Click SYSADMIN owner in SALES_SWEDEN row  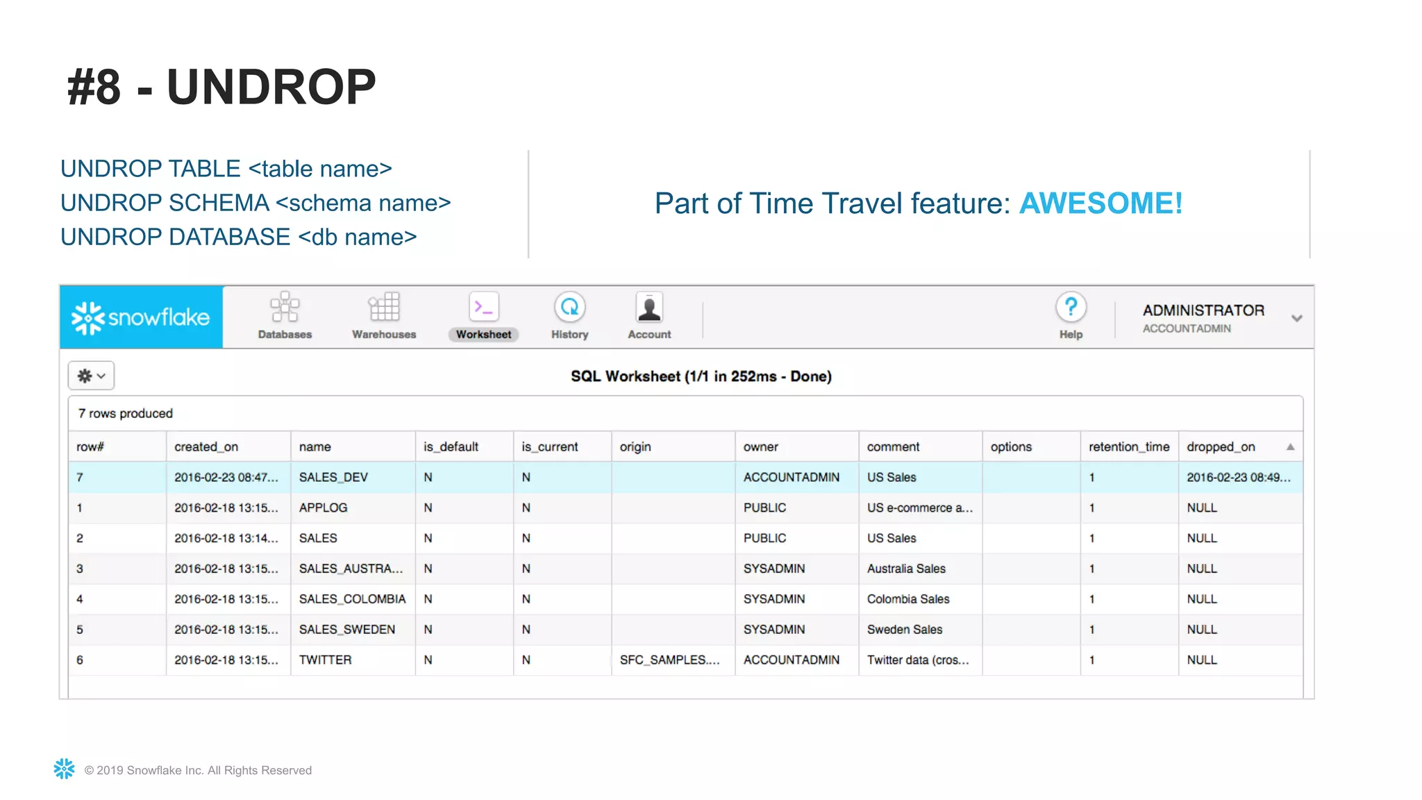coord(797,629)
